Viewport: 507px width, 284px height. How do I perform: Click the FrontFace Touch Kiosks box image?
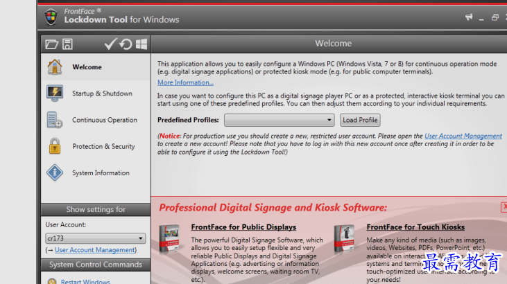coord(345,238)
